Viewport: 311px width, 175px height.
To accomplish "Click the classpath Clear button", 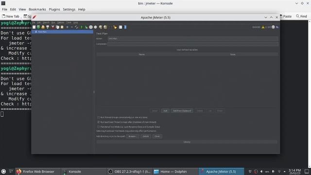I will tap(157, 136).
